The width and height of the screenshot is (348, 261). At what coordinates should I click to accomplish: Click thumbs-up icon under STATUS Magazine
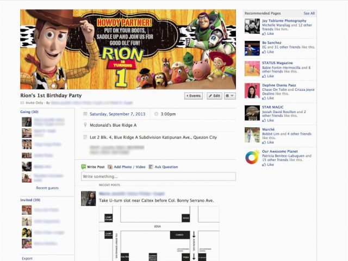pos(264,76)
